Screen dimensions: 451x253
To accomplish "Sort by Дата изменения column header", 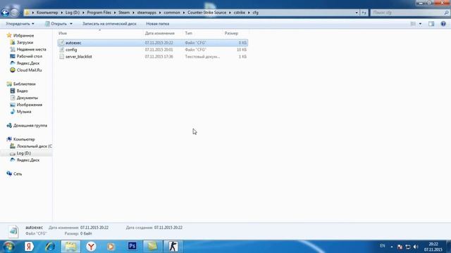I will [160, 33].
